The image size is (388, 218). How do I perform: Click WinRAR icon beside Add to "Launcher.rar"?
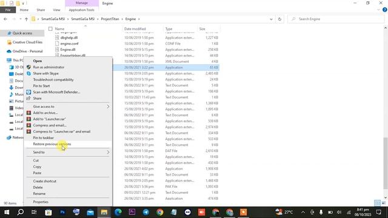(x=28, y=119)
